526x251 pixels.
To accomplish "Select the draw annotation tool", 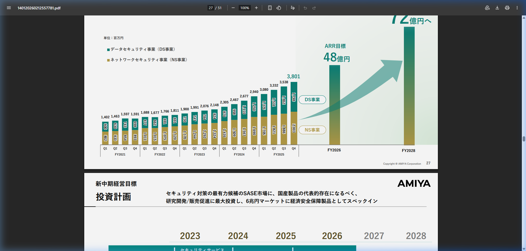I will (x=293, y=8).
